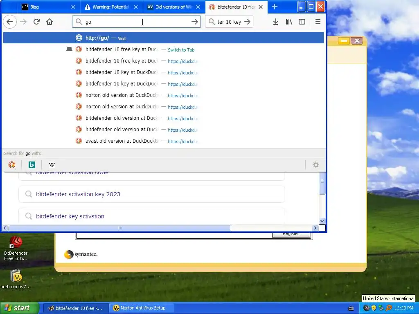Reload the current page

pos(36,22)
